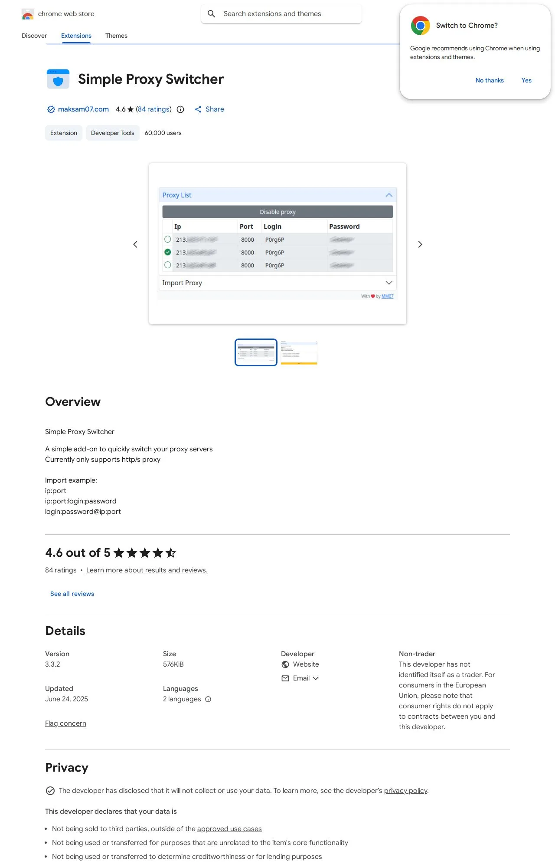Switch to the Themes tab

[116, 36]
